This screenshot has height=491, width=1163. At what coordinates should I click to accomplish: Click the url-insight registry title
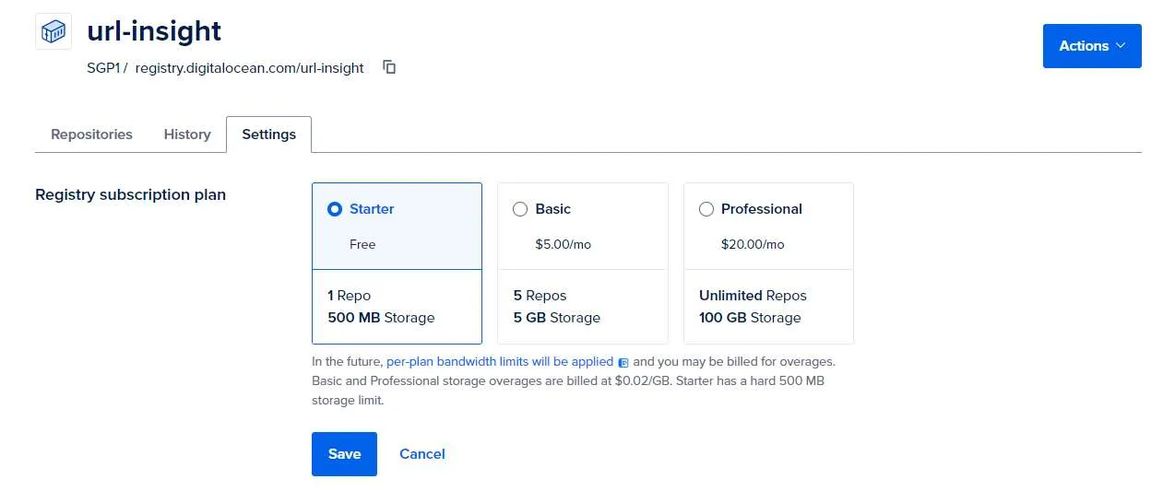[x=154, y=31]
